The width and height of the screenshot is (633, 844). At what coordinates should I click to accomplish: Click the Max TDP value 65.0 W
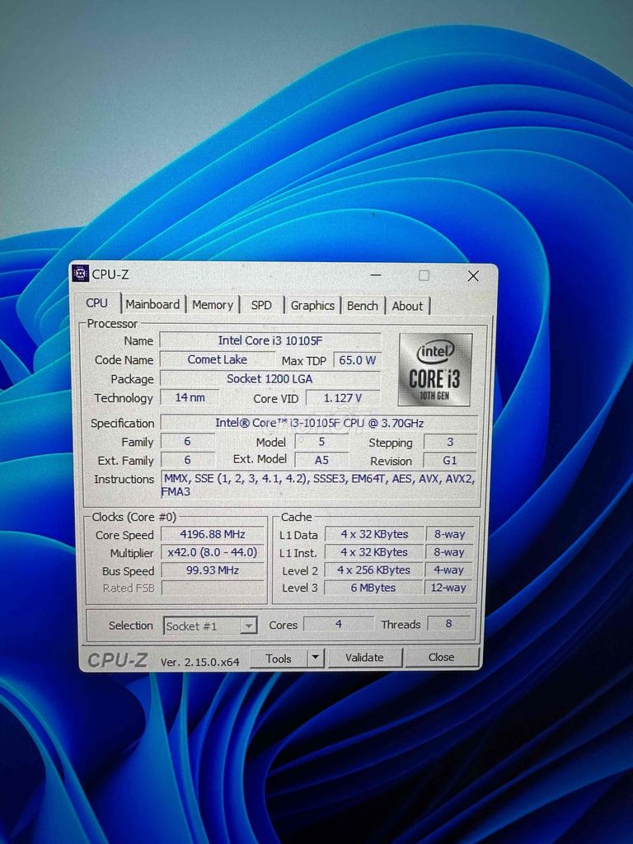(x=357, y=360)
